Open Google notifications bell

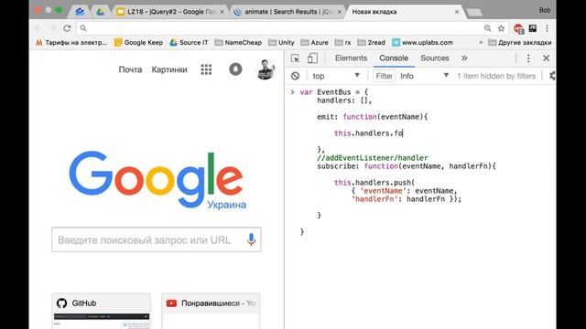235,69
